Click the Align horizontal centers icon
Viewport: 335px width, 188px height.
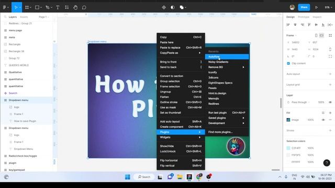coord(295,25)
